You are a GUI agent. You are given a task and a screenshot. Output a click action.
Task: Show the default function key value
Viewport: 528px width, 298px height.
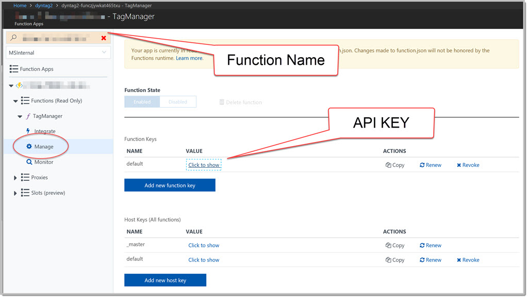(x=204, y=165)
